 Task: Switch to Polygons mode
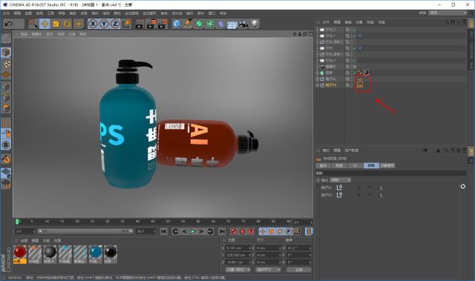6,108
